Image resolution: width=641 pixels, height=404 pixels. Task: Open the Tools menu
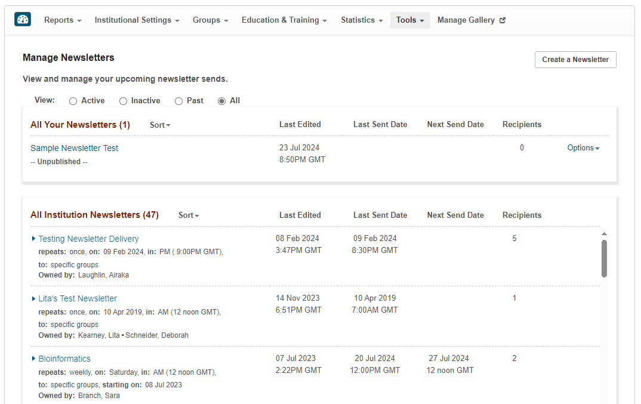410,20
